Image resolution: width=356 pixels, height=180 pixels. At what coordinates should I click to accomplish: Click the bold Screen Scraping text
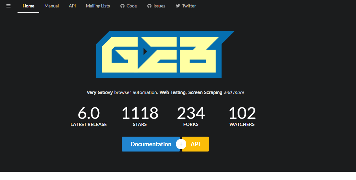(205, 92)
